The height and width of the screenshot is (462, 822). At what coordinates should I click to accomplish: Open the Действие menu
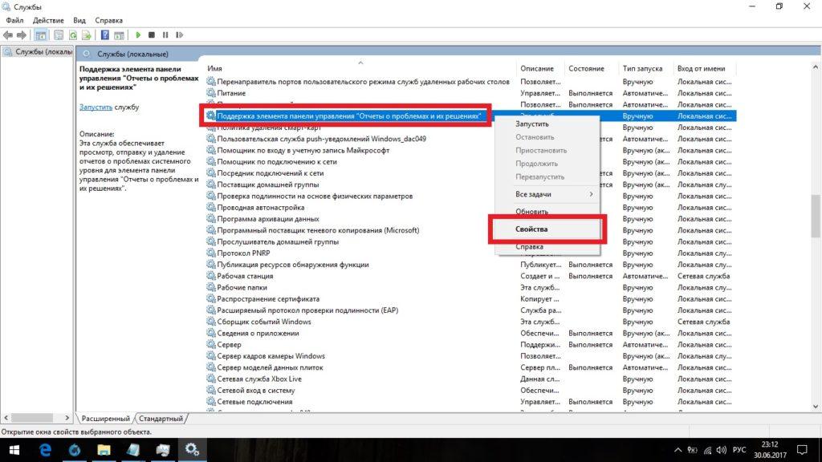48,20
